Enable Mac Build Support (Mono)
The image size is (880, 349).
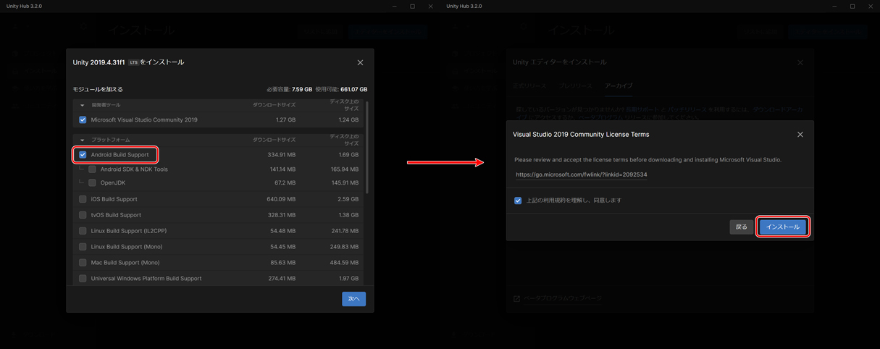point(83,263)
